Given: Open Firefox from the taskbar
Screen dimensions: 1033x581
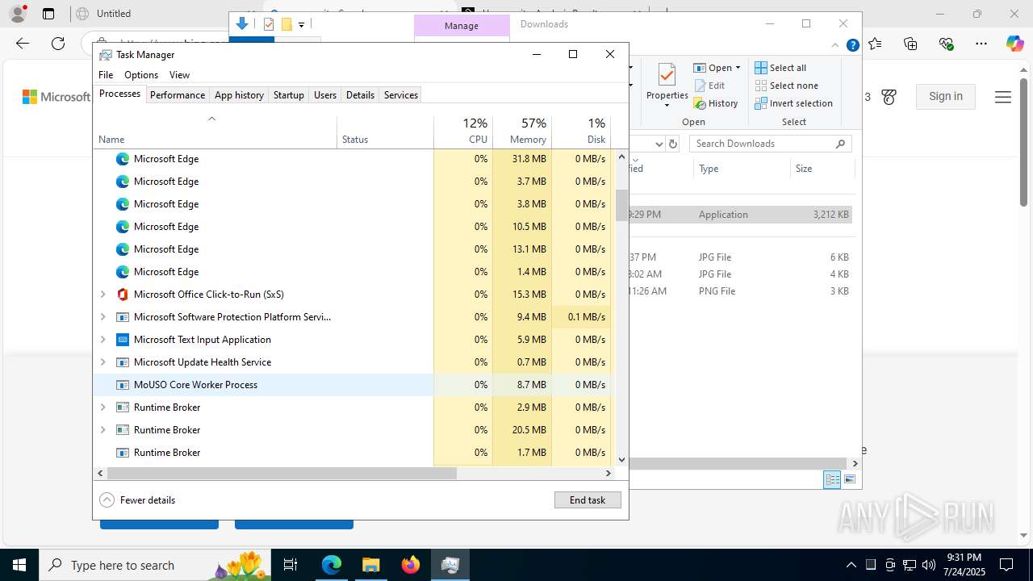Looking at the screenshot, I should coord(411,565).
